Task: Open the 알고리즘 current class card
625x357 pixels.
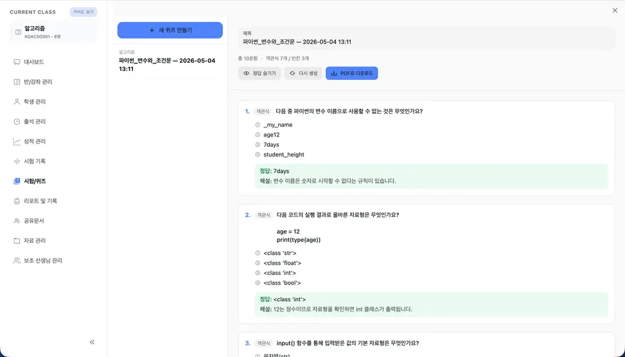Action: (x=54, y=32)
